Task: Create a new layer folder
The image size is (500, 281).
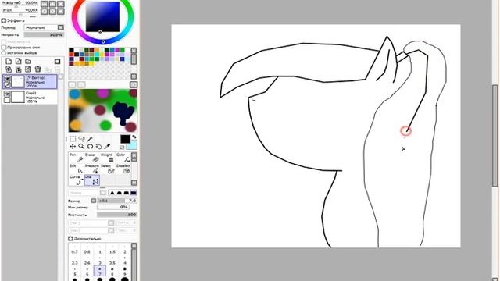Action: pos(28,61)
